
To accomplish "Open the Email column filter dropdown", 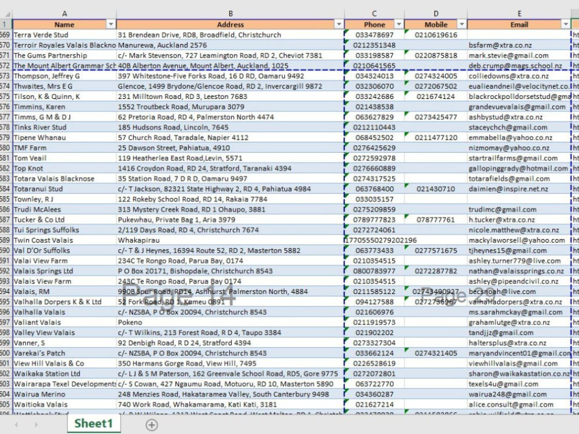I will [565, 24].
